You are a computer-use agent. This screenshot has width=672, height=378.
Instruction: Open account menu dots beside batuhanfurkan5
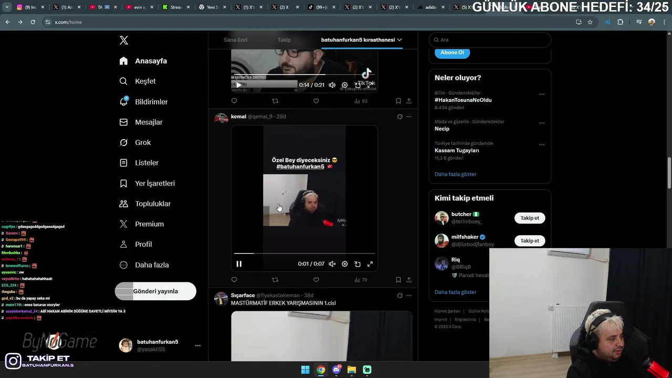coord(198,345)
